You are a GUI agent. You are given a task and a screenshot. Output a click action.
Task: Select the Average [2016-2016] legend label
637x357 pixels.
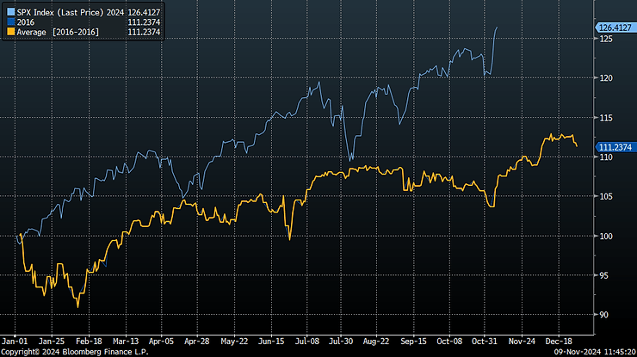(x=53, y=31)
